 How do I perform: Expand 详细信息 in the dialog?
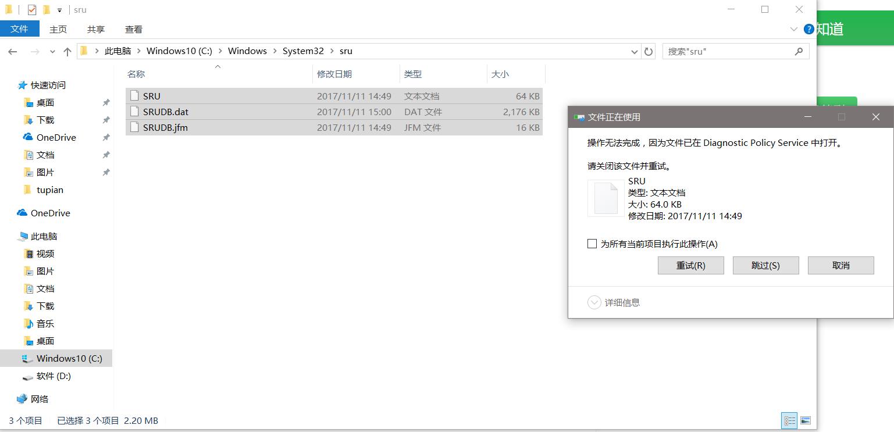tap(594, 302)
